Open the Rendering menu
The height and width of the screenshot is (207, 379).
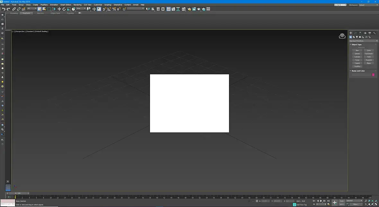tap(77, 5)
